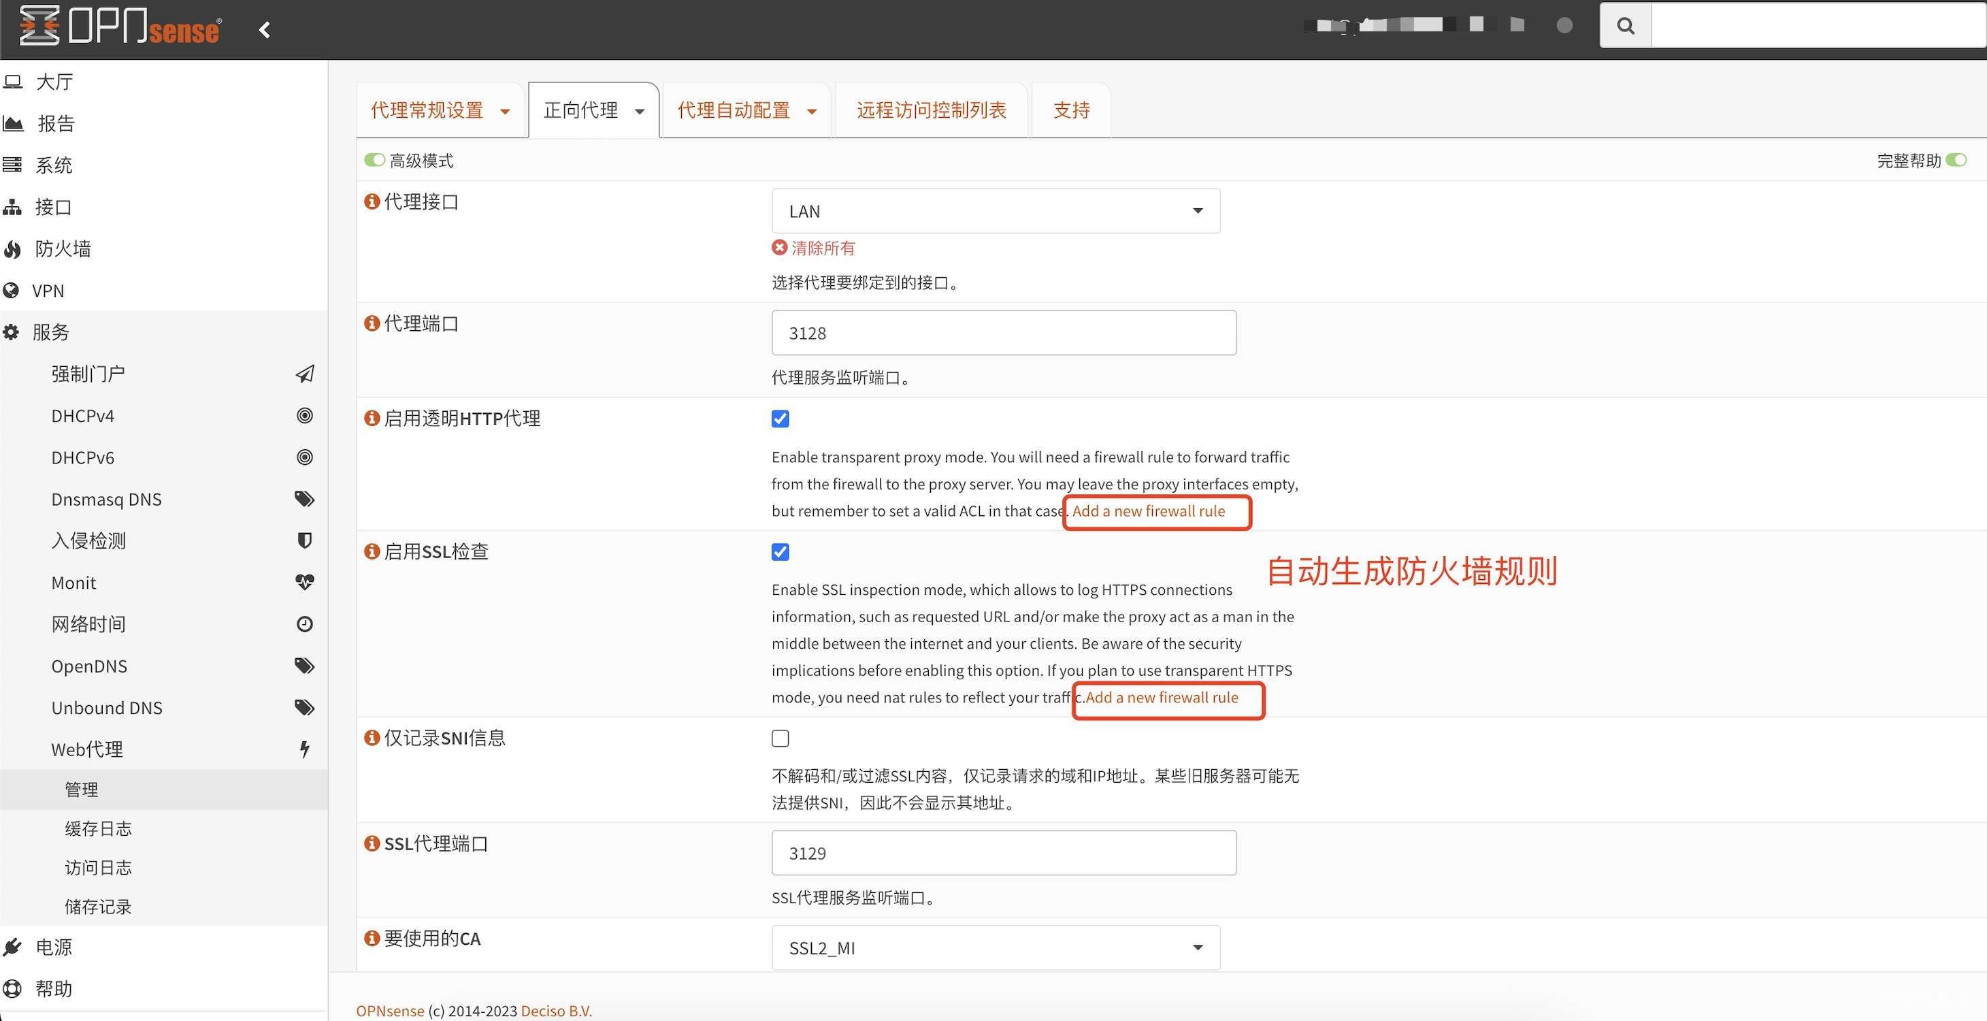Image resolution: width=1987 pixels, height=1021 pixels.
Task: Uncheck the 启用透明HTTP代理 checkbox
Action: point(780,419)
